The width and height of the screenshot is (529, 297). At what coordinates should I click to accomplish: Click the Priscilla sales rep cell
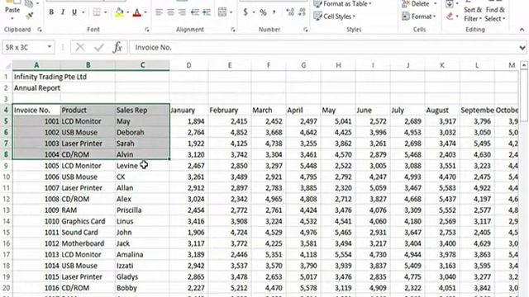click(x=142, y=210)
